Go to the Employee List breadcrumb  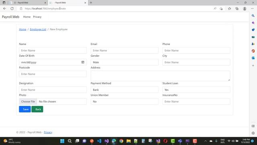(38, 29)
